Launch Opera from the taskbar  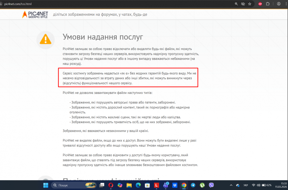click(111, 185)
